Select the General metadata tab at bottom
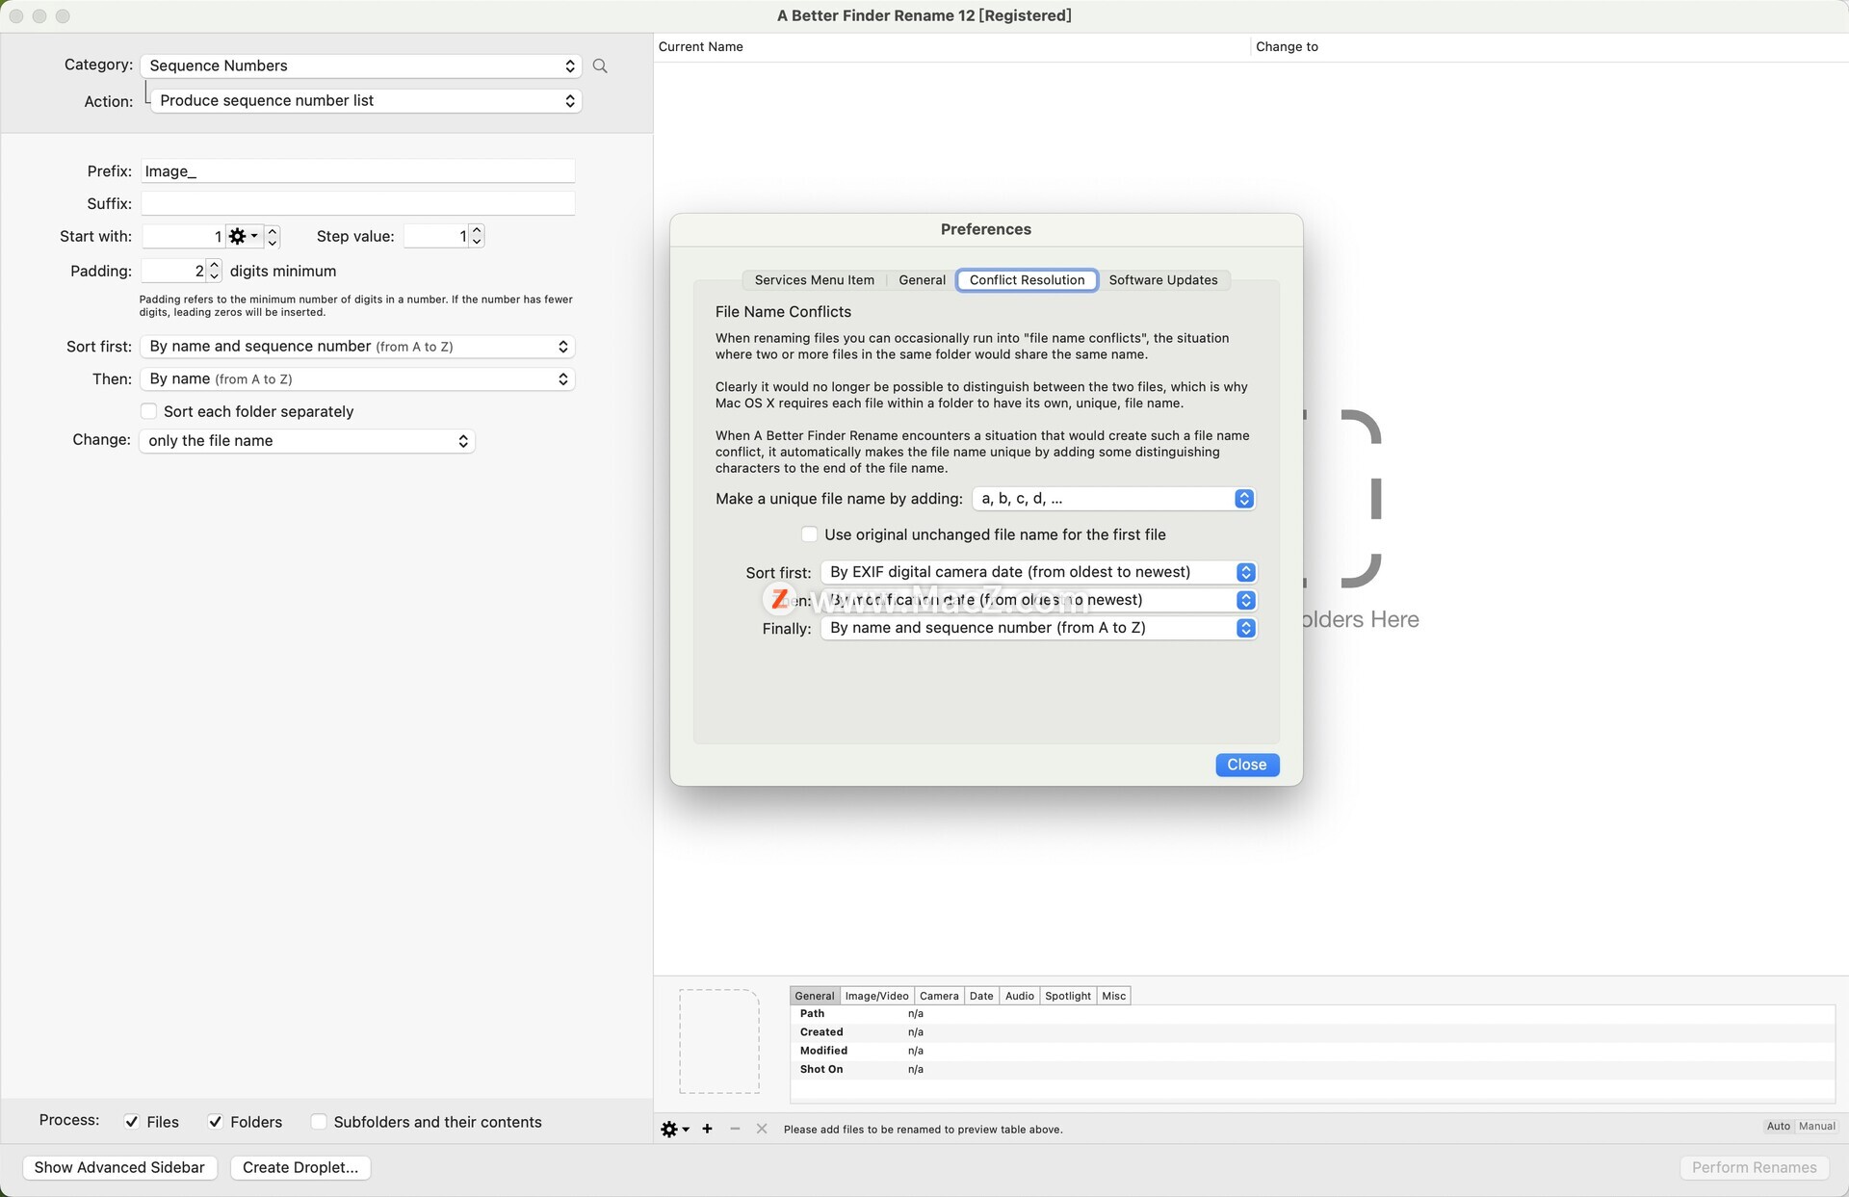The image size is (1849, 1197). point(815,996)
